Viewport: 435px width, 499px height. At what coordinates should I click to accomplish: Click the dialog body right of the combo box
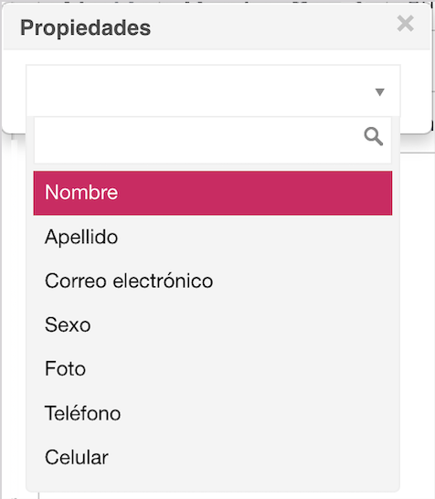tap(415, 90)
